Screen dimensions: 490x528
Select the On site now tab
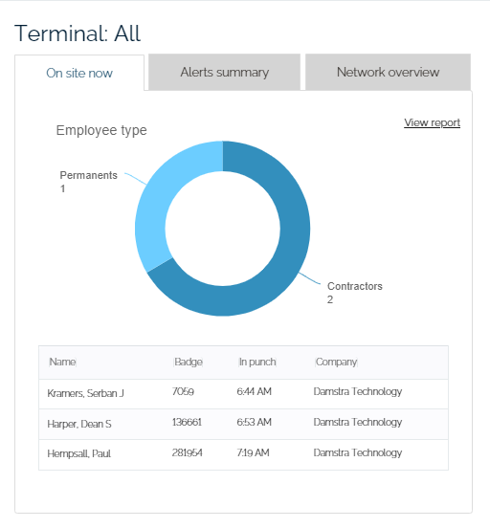coord(79,73)
